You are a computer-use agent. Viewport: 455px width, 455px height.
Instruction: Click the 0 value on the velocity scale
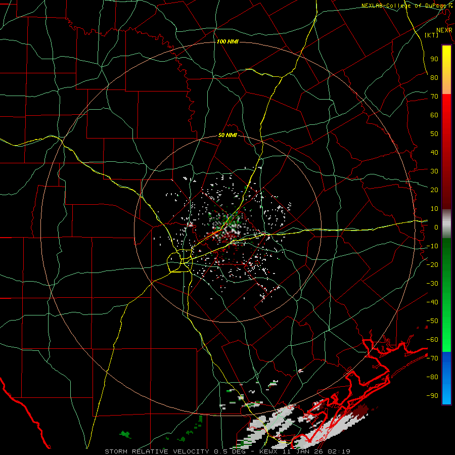coord(436,227)
